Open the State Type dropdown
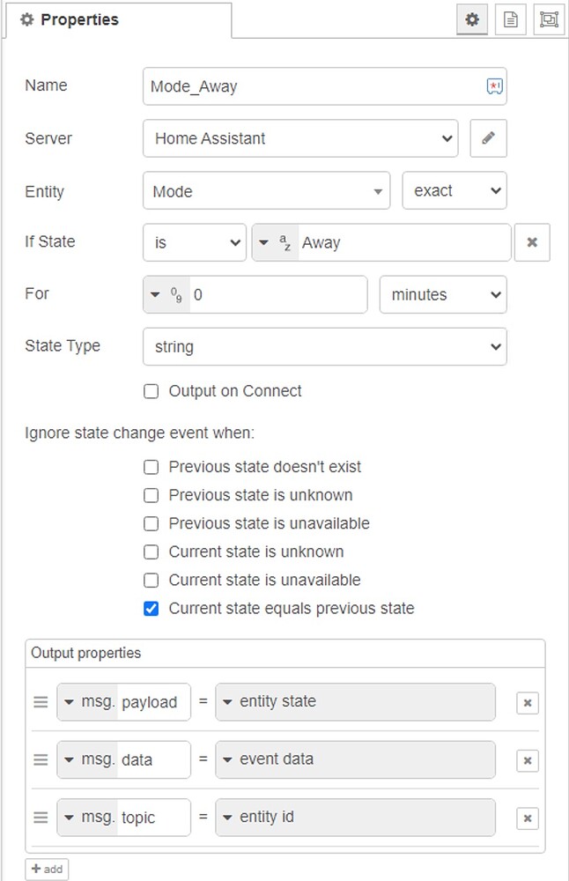 [325, 346]
